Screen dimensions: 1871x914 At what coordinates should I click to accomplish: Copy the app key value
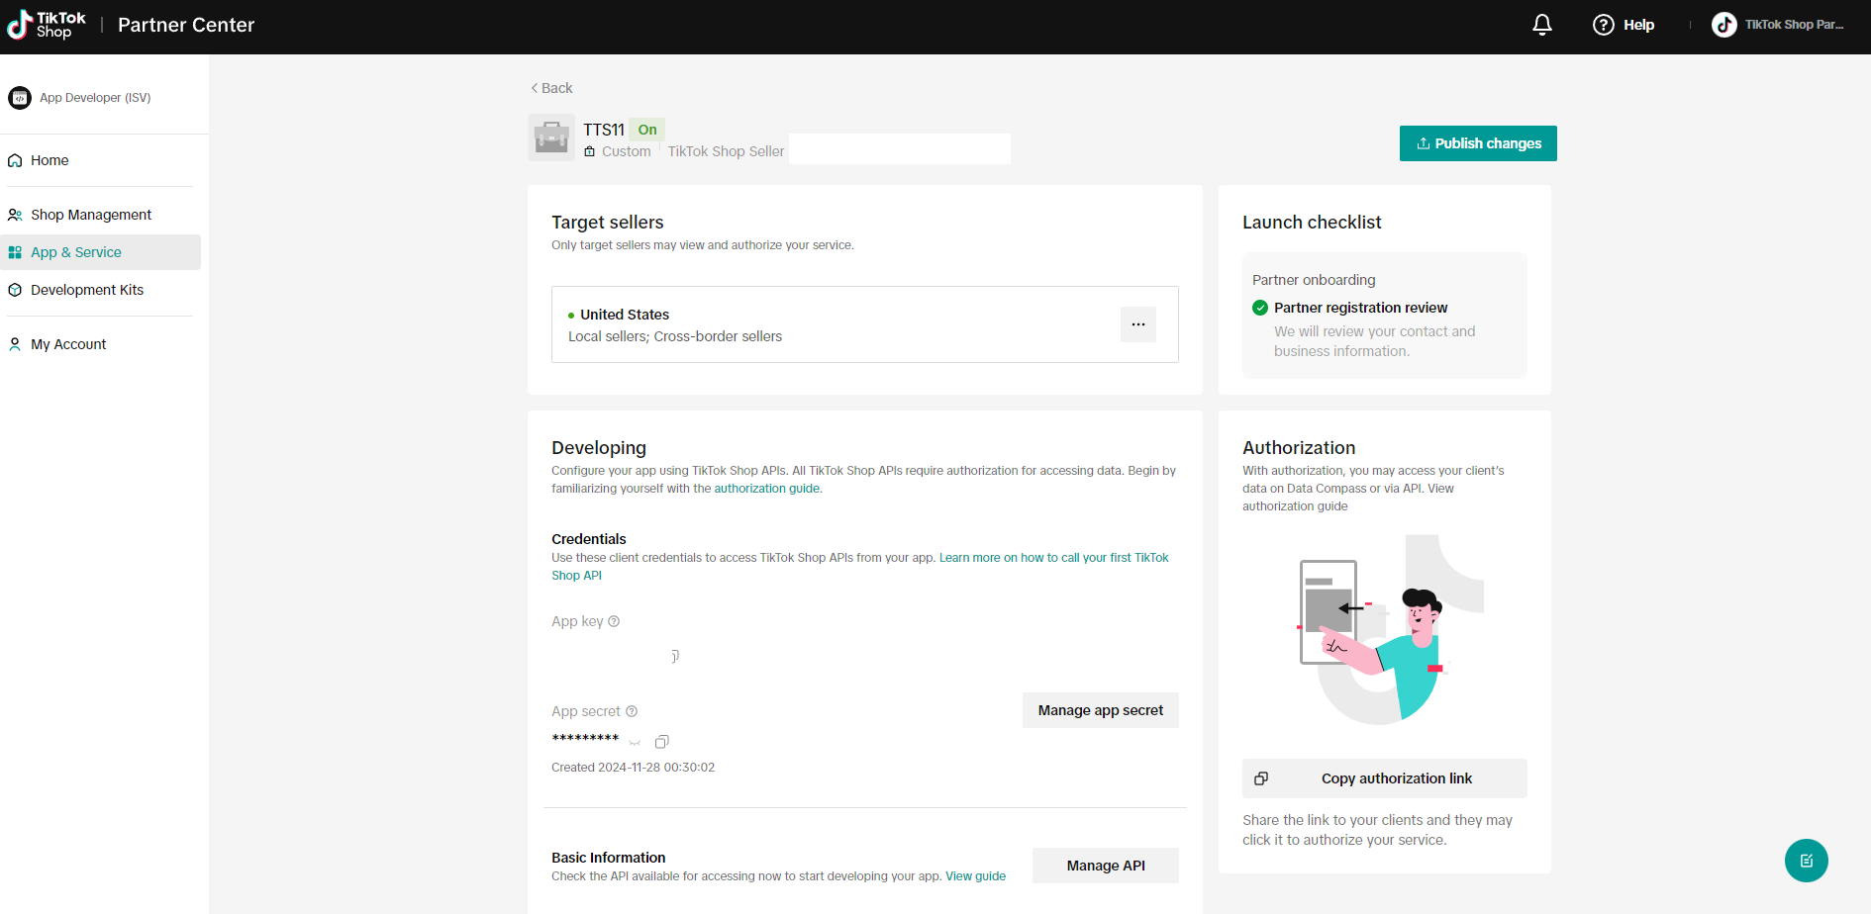[674, 656]
